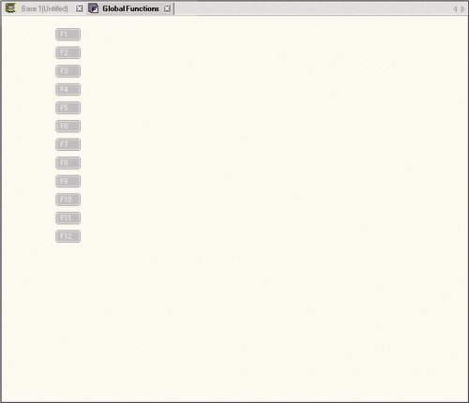Viewport: 469px width, 403px height.
Task: Click the tab scroll left arrow
Action: (455, 9)
